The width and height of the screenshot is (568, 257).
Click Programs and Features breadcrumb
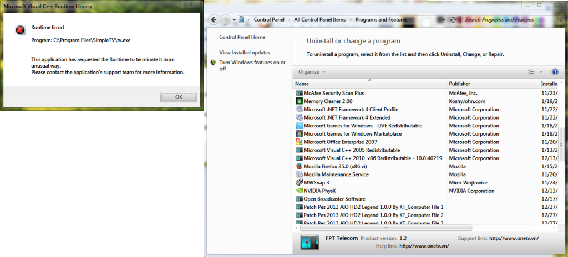(381, 19)
